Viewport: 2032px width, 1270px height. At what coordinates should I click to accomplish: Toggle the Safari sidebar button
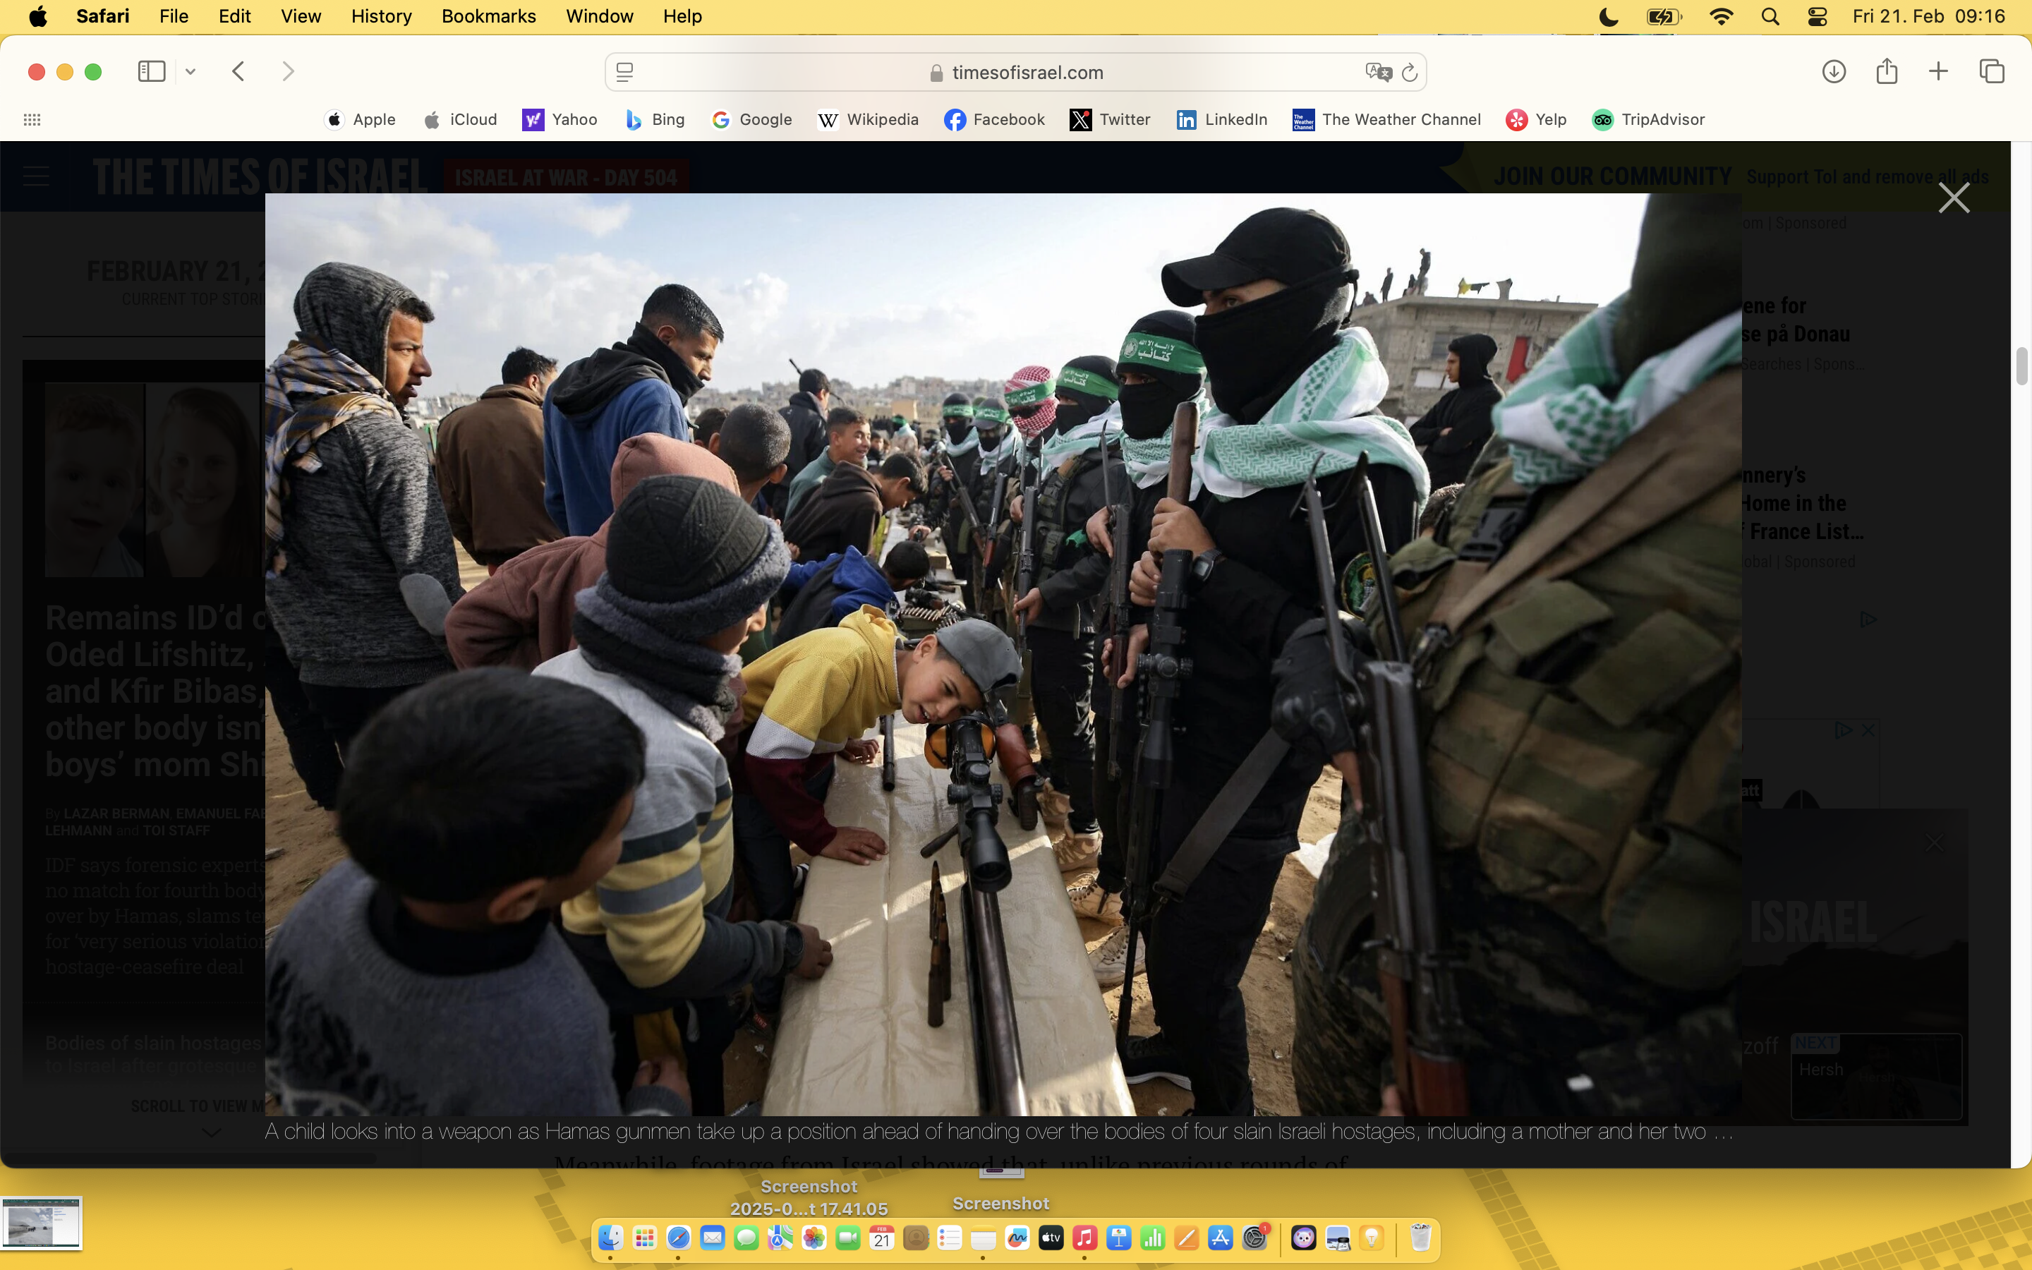(x=151, y=71)
